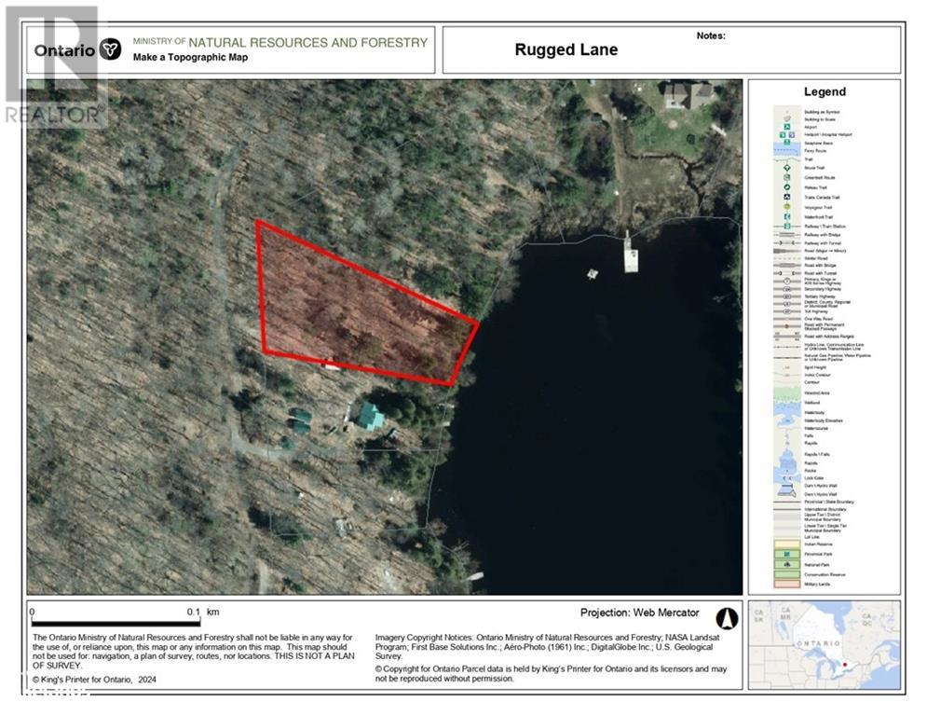The height and width of the screenshot is (716, 927).
Task: Click the Voyageur Trail legend icon
Action: pyautogui.click(x=786, y=208)
